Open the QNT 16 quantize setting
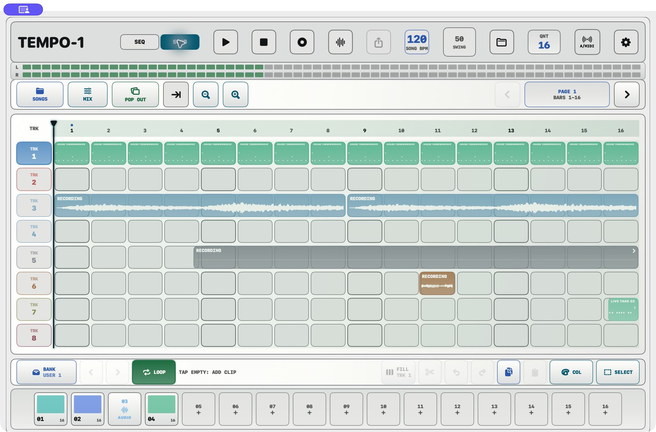The height and width of the screenshot is (432, 656). (544, 42)
